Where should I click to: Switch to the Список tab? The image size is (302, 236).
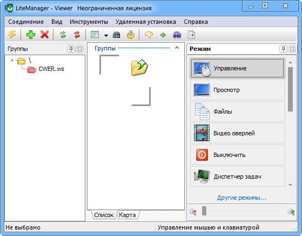pos(104,215)
